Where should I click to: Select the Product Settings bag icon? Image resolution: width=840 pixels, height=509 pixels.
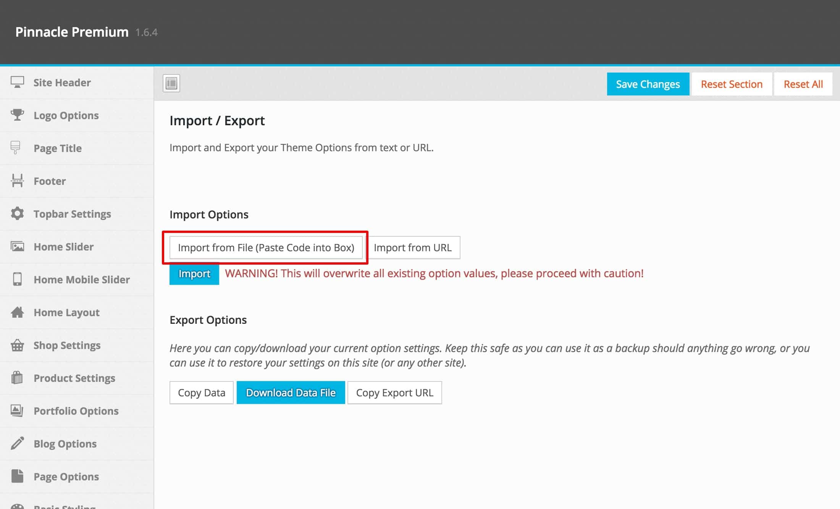(18, 378)
